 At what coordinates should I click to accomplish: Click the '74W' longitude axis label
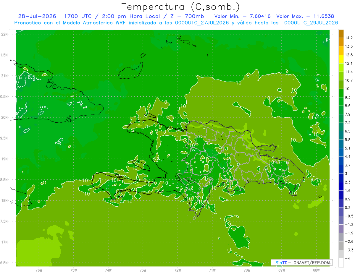coord(108,270)
